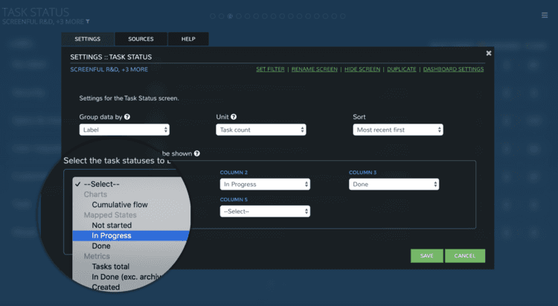Close the settings dialog with X
558x306 pixels.
489,53
